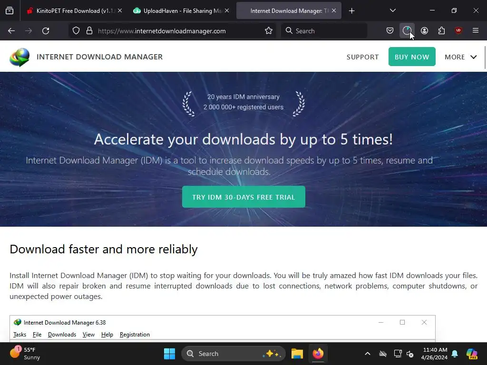
Task: Launch Copilot preview from taskbar
Action: 472,354
